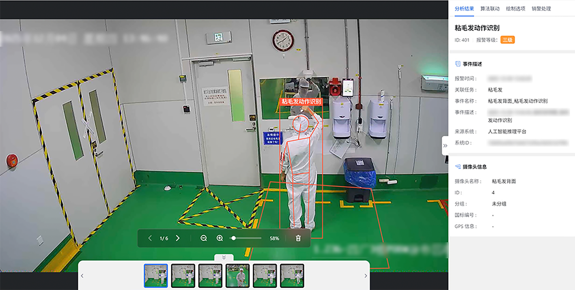Select the first thumbnail image
This screenshot has height=290, width=575.
tap(156, 276)
